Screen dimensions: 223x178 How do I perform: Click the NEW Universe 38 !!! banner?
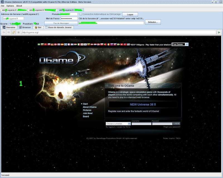(x=143, y=105)
